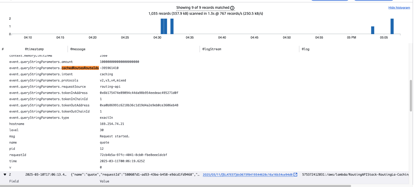Click the info icon beside records matched
Image resolution: width=414 pixels, height=187 pixels.
[232, 8]
